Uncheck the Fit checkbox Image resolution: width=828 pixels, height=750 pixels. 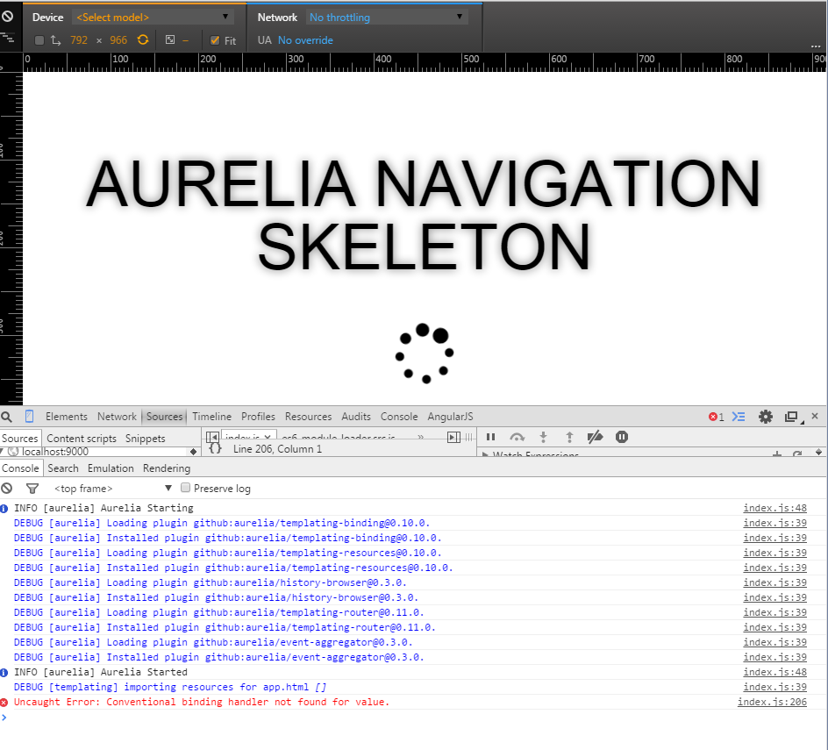tap(215, 40)
